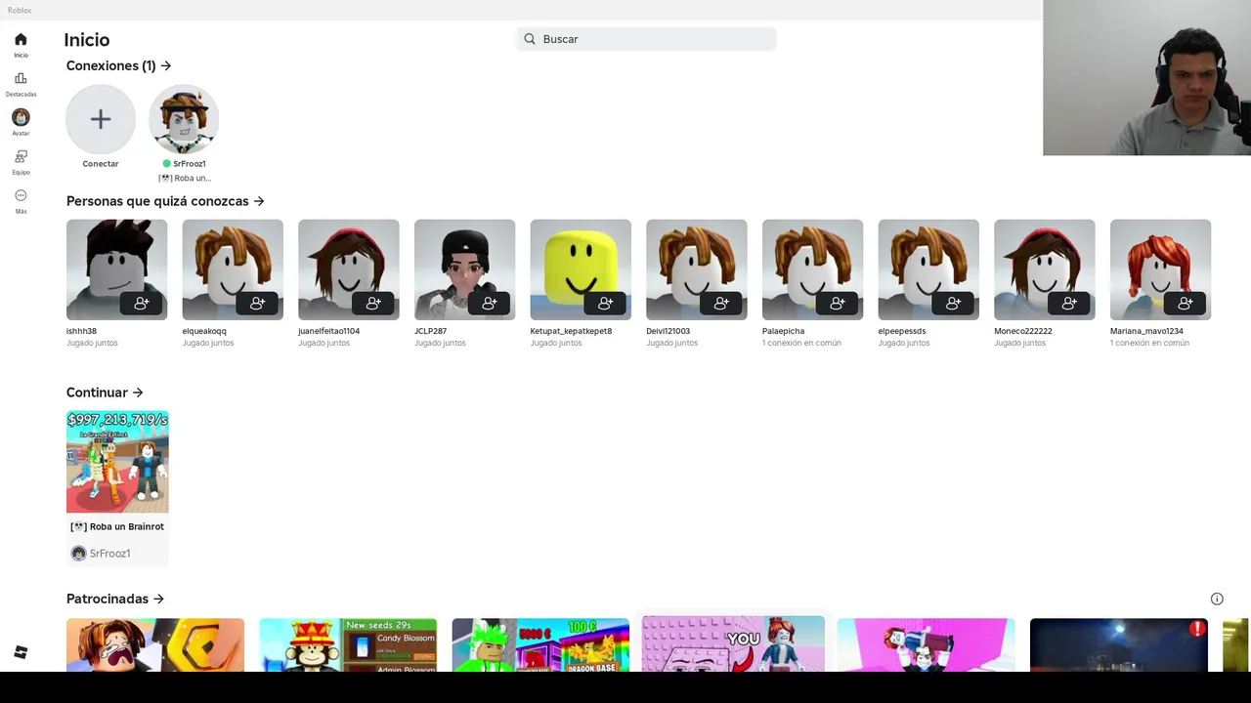
Task: Add Moneco222222 as connection
Action: click(1069, 304)
